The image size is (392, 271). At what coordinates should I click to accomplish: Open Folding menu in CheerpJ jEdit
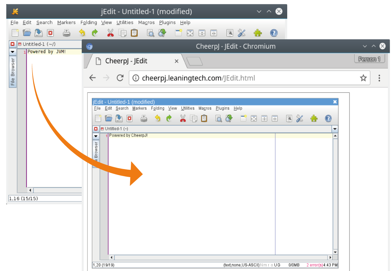[158, 108]
